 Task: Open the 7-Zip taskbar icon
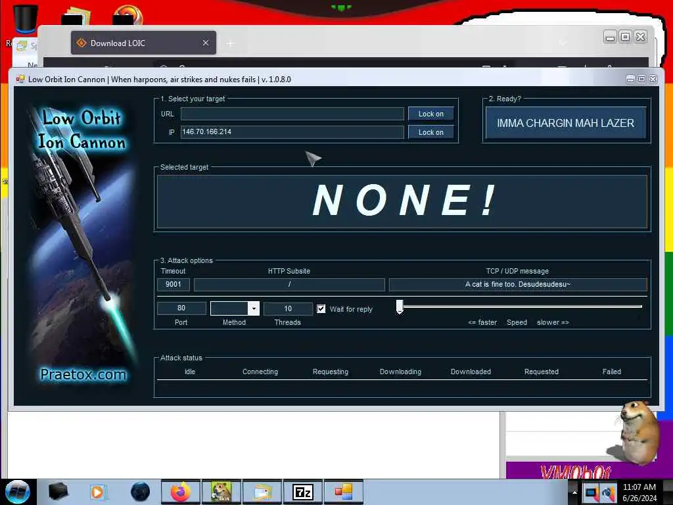coord(302,492)
